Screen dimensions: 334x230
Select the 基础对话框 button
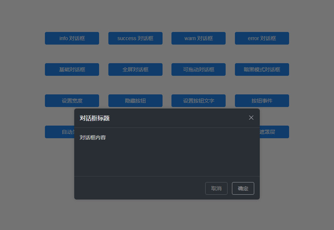click(x=72, y=69)
